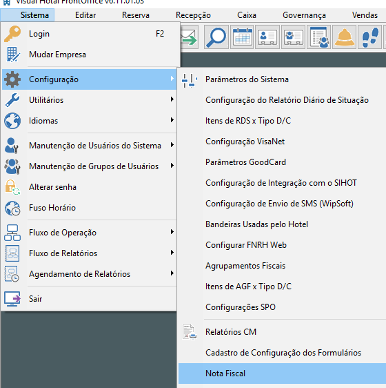The width and height of the screenshot is (386, 388).
Task: Open the Sistema menu
Action: click(34, 15)
